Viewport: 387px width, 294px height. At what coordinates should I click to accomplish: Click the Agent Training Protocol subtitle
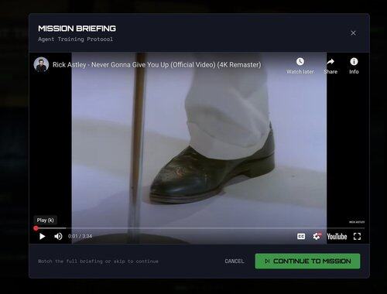(x=75, y=39)
